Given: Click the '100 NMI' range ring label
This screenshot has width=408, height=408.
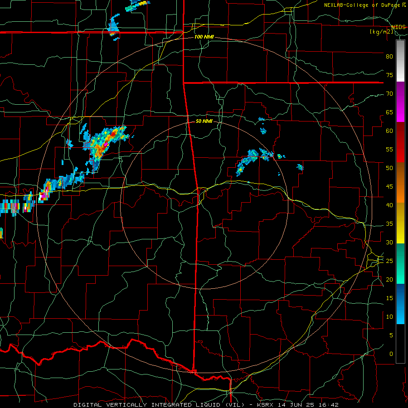Looking at the screenshot, I should pyautogui.click(x=204, y=37).
